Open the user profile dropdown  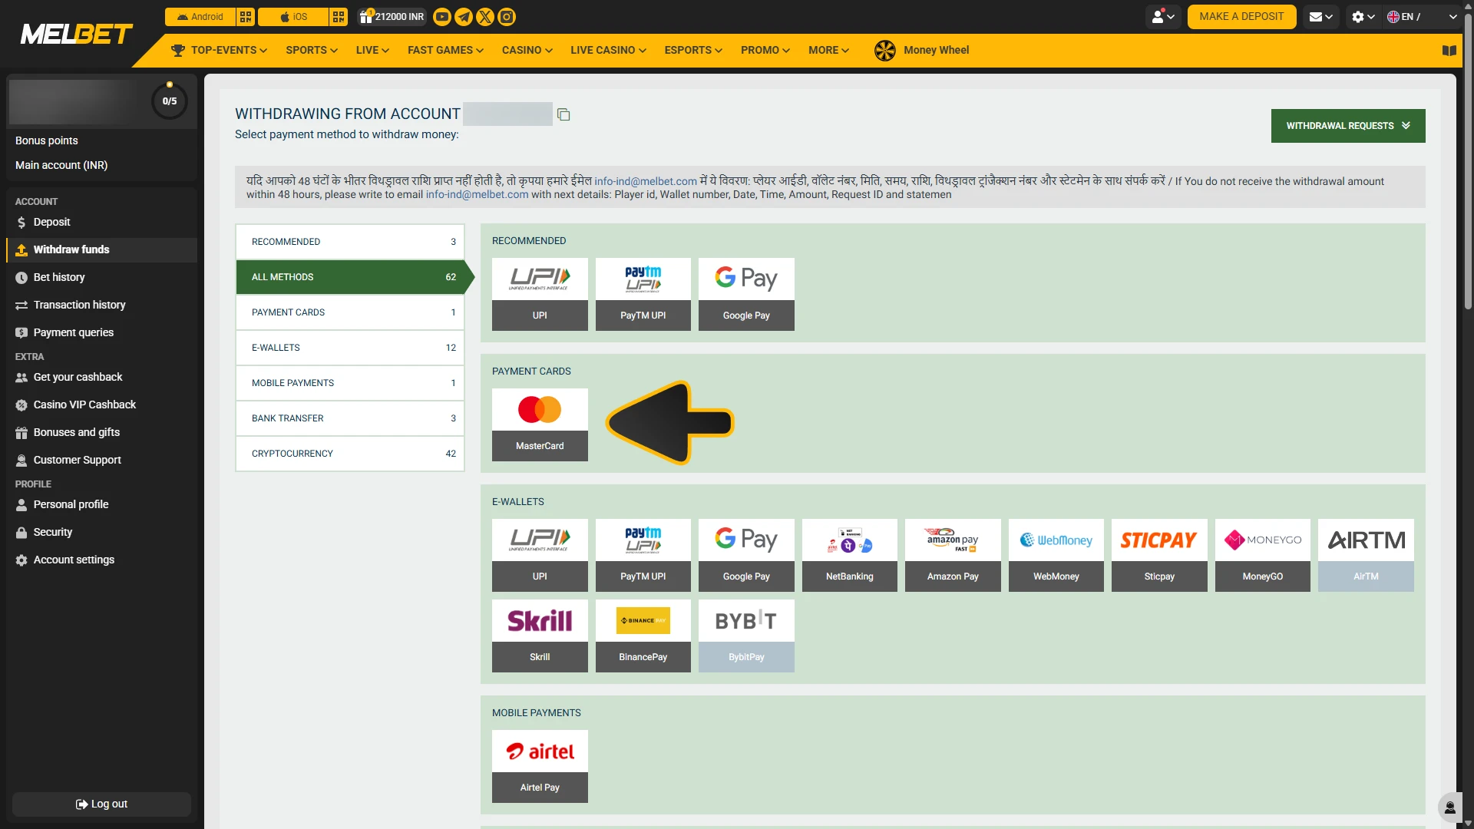1163,17
